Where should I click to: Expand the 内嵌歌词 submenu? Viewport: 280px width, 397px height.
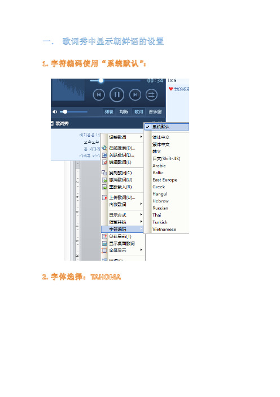pos(123,204)
